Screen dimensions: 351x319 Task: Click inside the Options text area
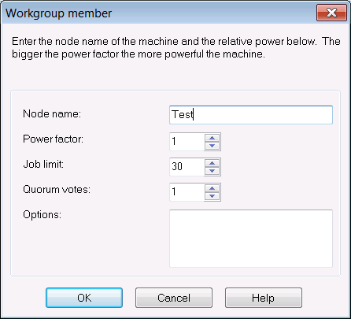(x=251, y=239)
